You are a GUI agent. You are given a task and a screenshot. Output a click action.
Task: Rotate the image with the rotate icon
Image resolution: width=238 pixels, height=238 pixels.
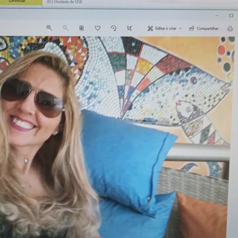(x=113, y=28)
